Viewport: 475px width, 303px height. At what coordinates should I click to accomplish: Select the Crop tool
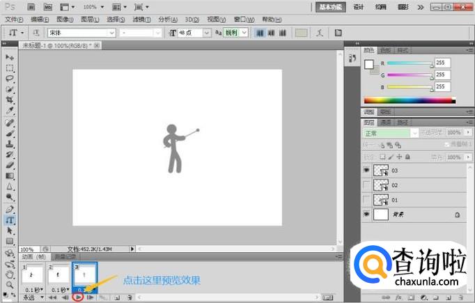click(10, 100)
